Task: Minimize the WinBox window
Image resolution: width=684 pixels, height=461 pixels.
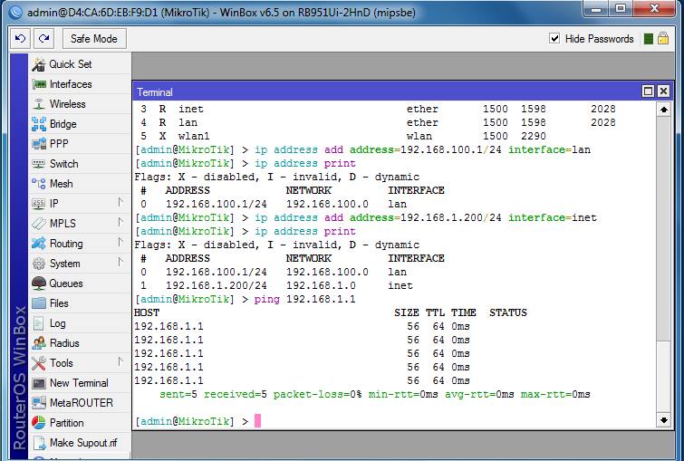Action: [597, 9]
